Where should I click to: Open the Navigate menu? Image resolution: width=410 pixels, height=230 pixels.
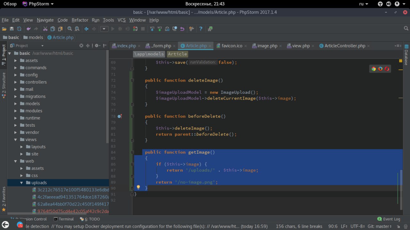45,20
